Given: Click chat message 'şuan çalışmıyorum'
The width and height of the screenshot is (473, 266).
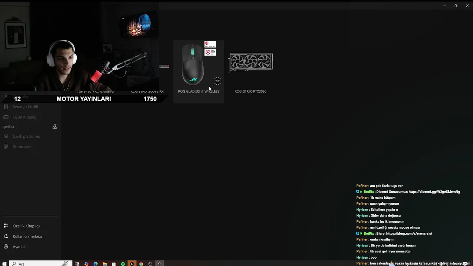Looking at the screenshot, I should tap(384, 204).
